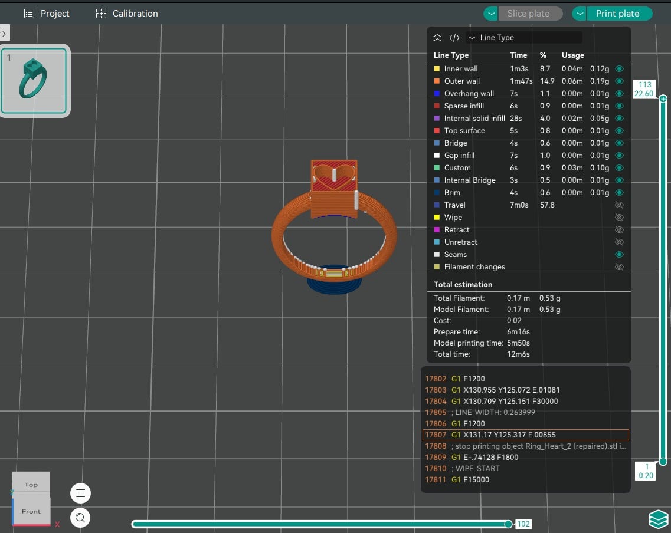Click the Time column header
The width and height of the screenshot is (671, 533).
(x=518, y=55)
